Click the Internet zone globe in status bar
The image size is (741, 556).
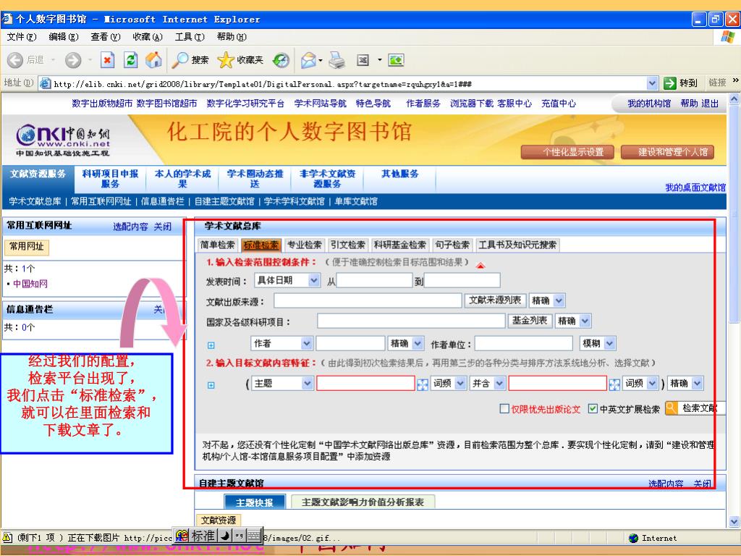634,538
